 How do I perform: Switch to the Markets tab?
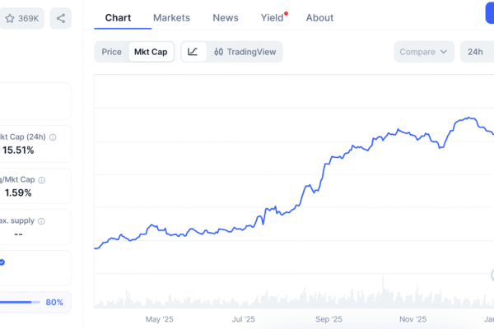tap(171, 17)
